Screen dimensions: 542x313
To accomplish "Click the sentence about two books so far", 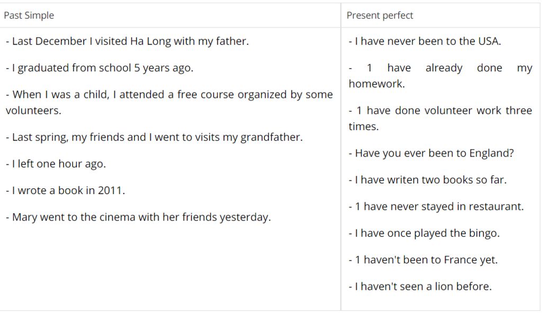I will (x=428, y=180).
